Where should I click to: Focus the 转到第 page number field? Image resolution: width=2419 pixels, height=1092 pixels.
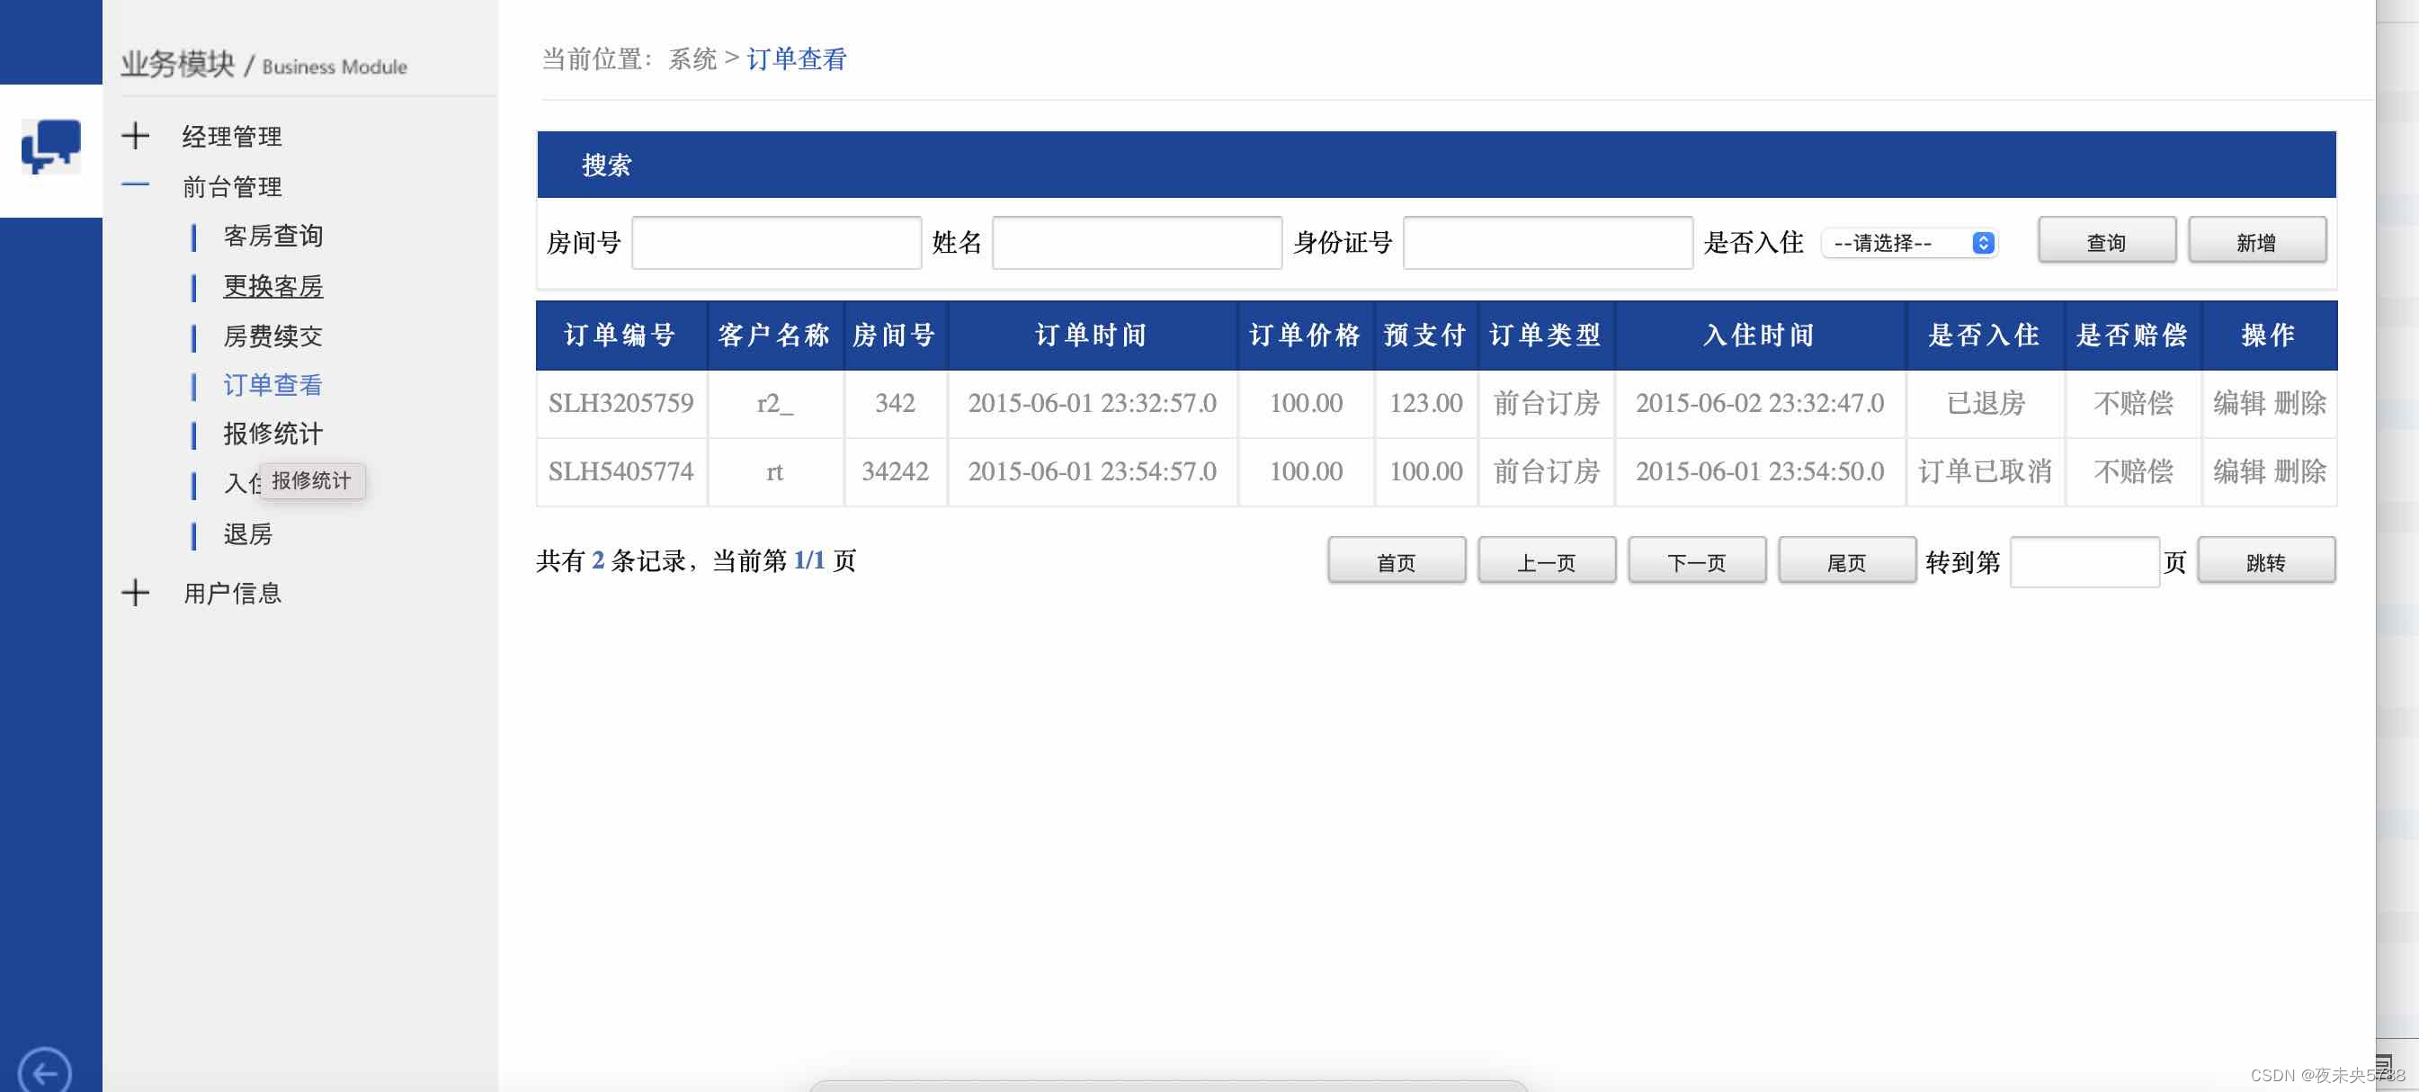2084,561
